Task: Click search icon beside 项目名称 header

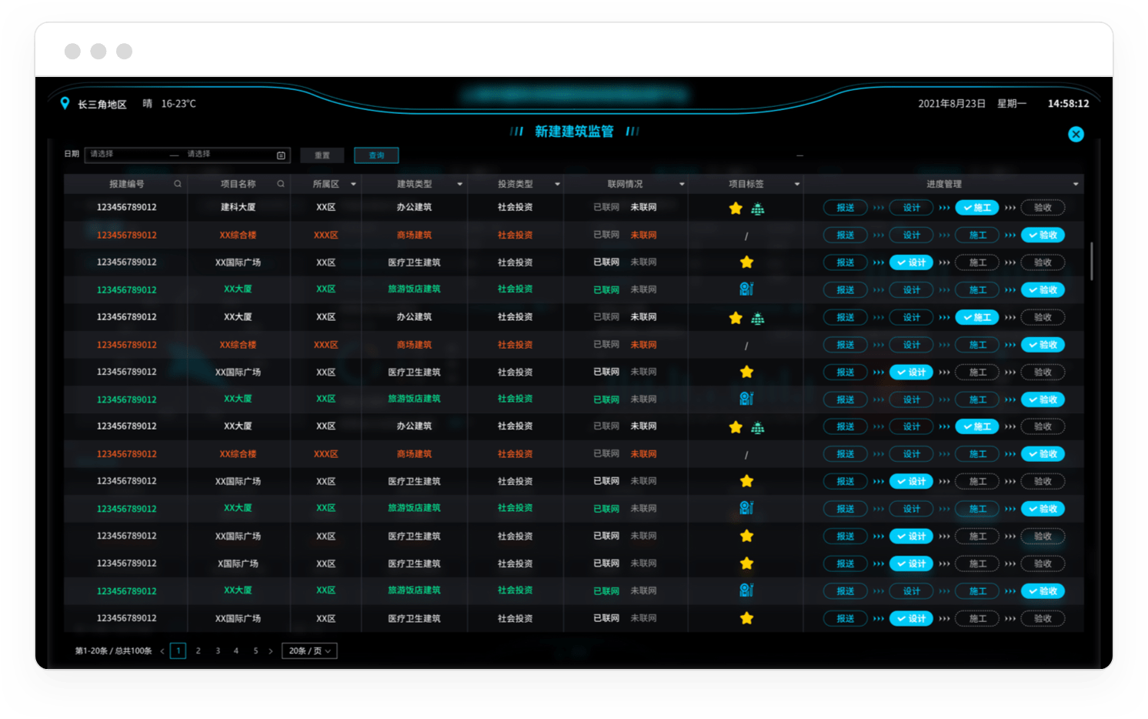Action: (x=280, y=184)
